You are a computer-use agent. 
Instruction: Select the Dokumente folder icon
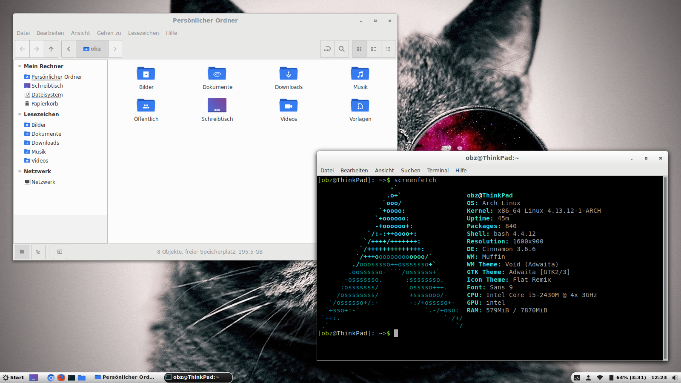click(x=217, y=74)
